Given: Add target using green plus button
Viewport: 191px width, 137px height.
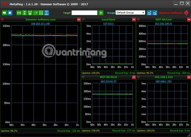Looking at the screenshot, I should coord(101,13).
